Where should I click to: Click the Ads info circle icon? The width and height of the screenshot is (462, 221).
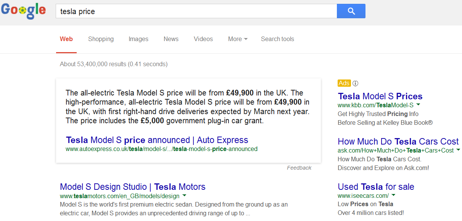click(356, 83)
